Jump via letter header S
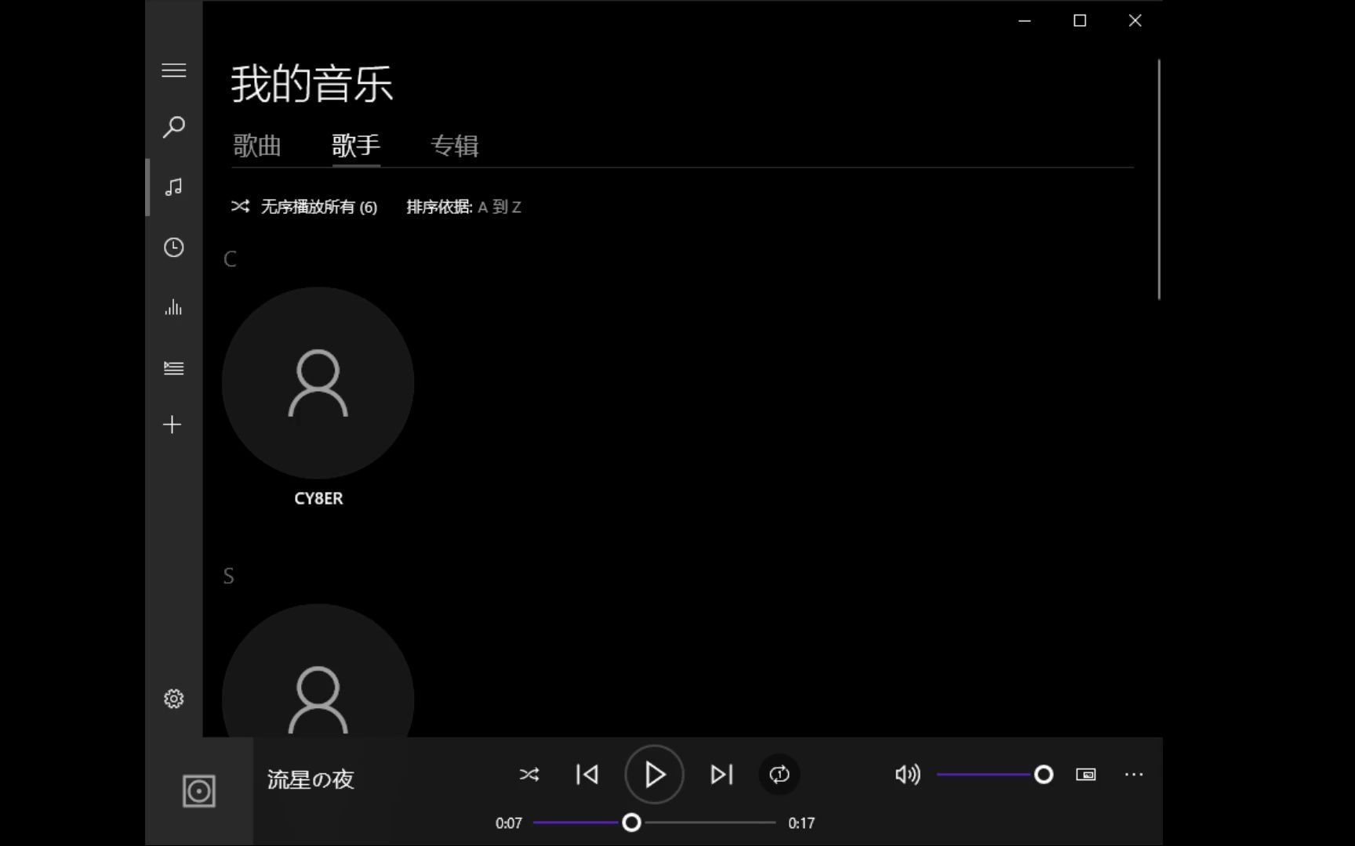1355x846 pixels. (x=228, y=577)
